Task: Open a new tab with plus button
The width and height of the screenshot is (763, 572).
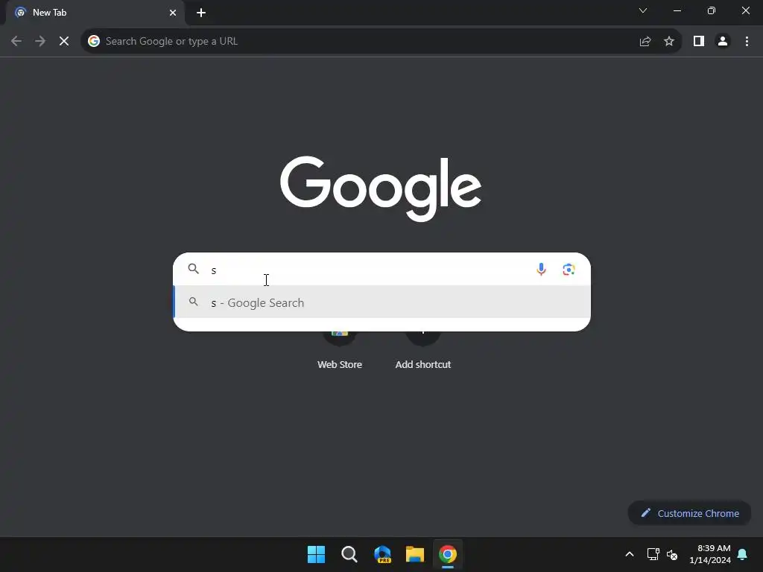Action: [x=201, y=13]
